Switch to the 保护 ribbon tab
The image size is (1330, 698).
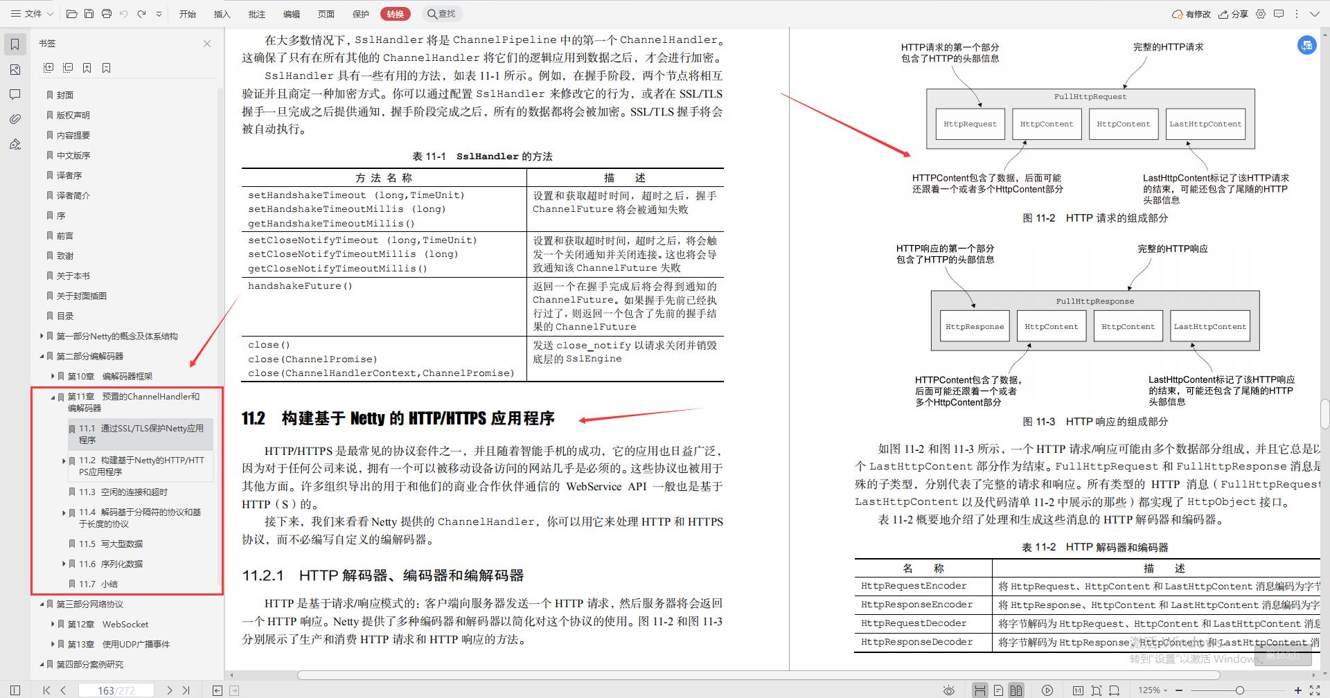click(x=360, y=13)
